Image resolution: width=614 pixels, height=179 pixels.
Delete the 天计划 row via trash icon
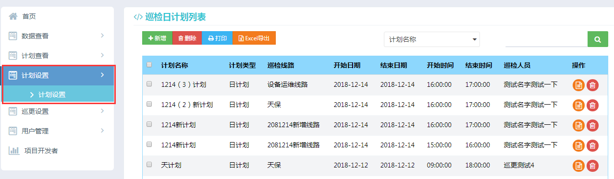coord(592,166)
